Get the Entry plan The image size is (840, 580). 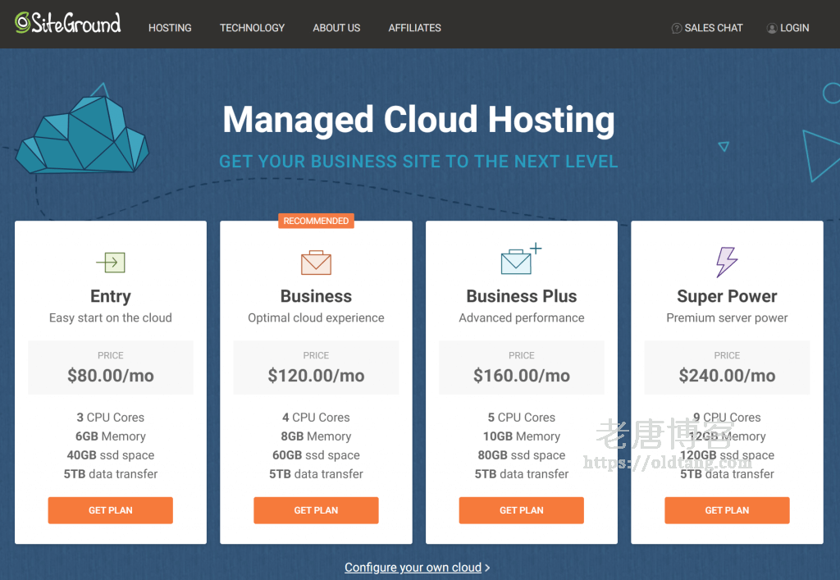point(111,510)
